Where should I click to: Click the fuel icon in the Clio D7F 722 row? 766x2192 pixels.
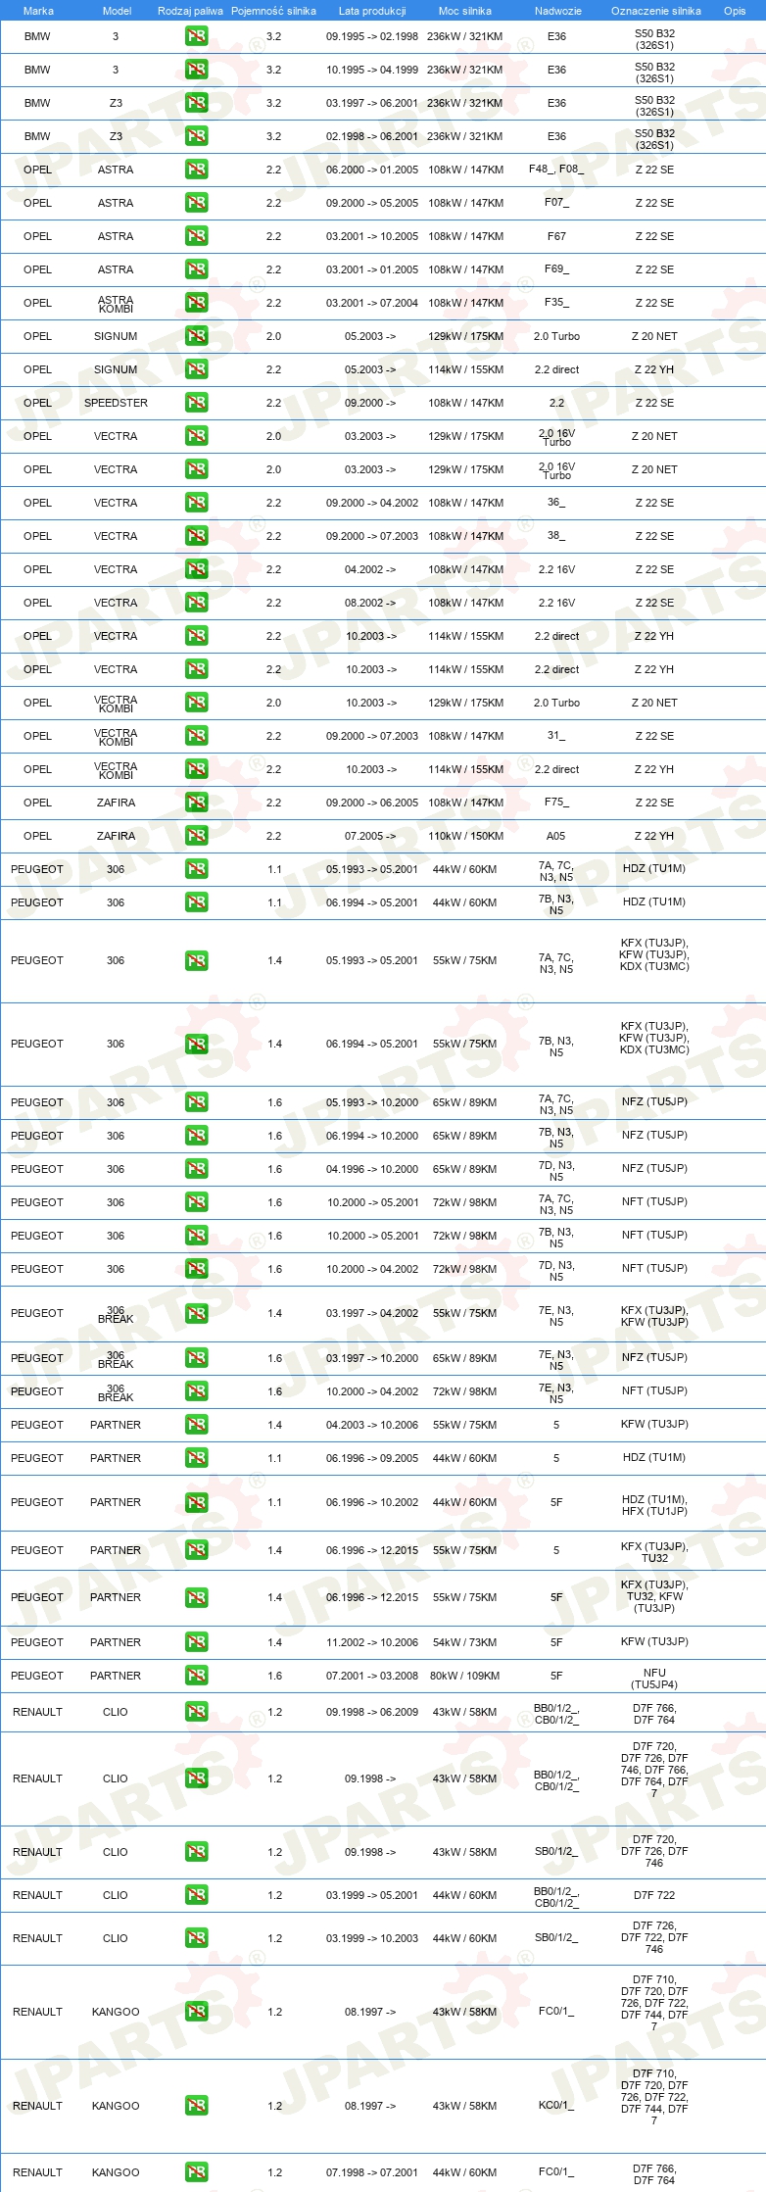[x=196, y=1895]
